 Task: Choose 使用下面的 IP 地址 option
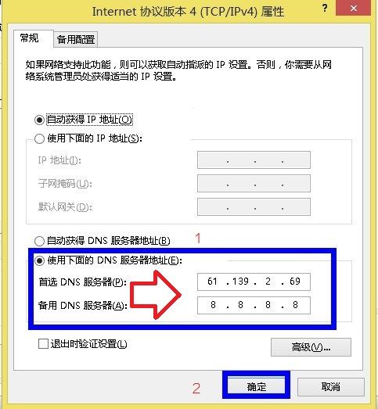tap(39, 138)
